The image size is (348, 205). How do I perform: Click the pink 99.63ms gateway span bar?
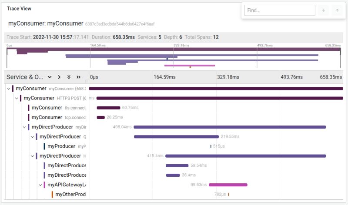pyautogui.click(x=228, y=185)
